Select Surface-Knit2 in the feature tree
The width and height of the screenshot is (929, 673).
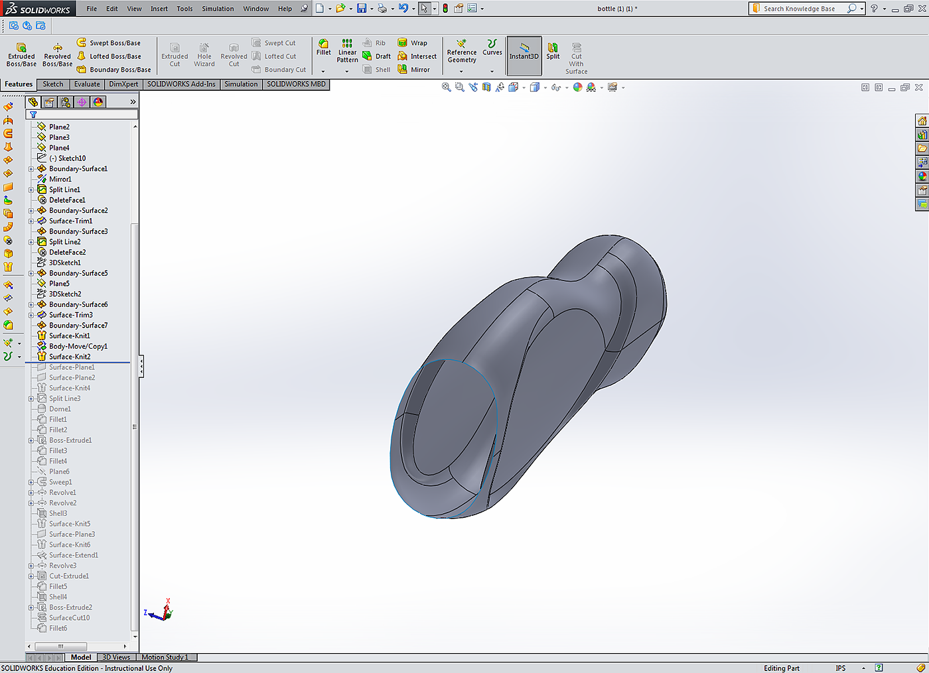pyautogui.click(x=70, y=357)
